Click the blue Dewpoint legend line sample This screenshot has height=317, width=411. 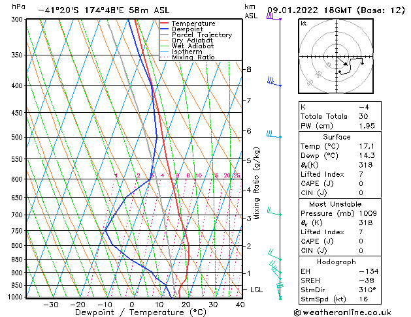[165, 29]
